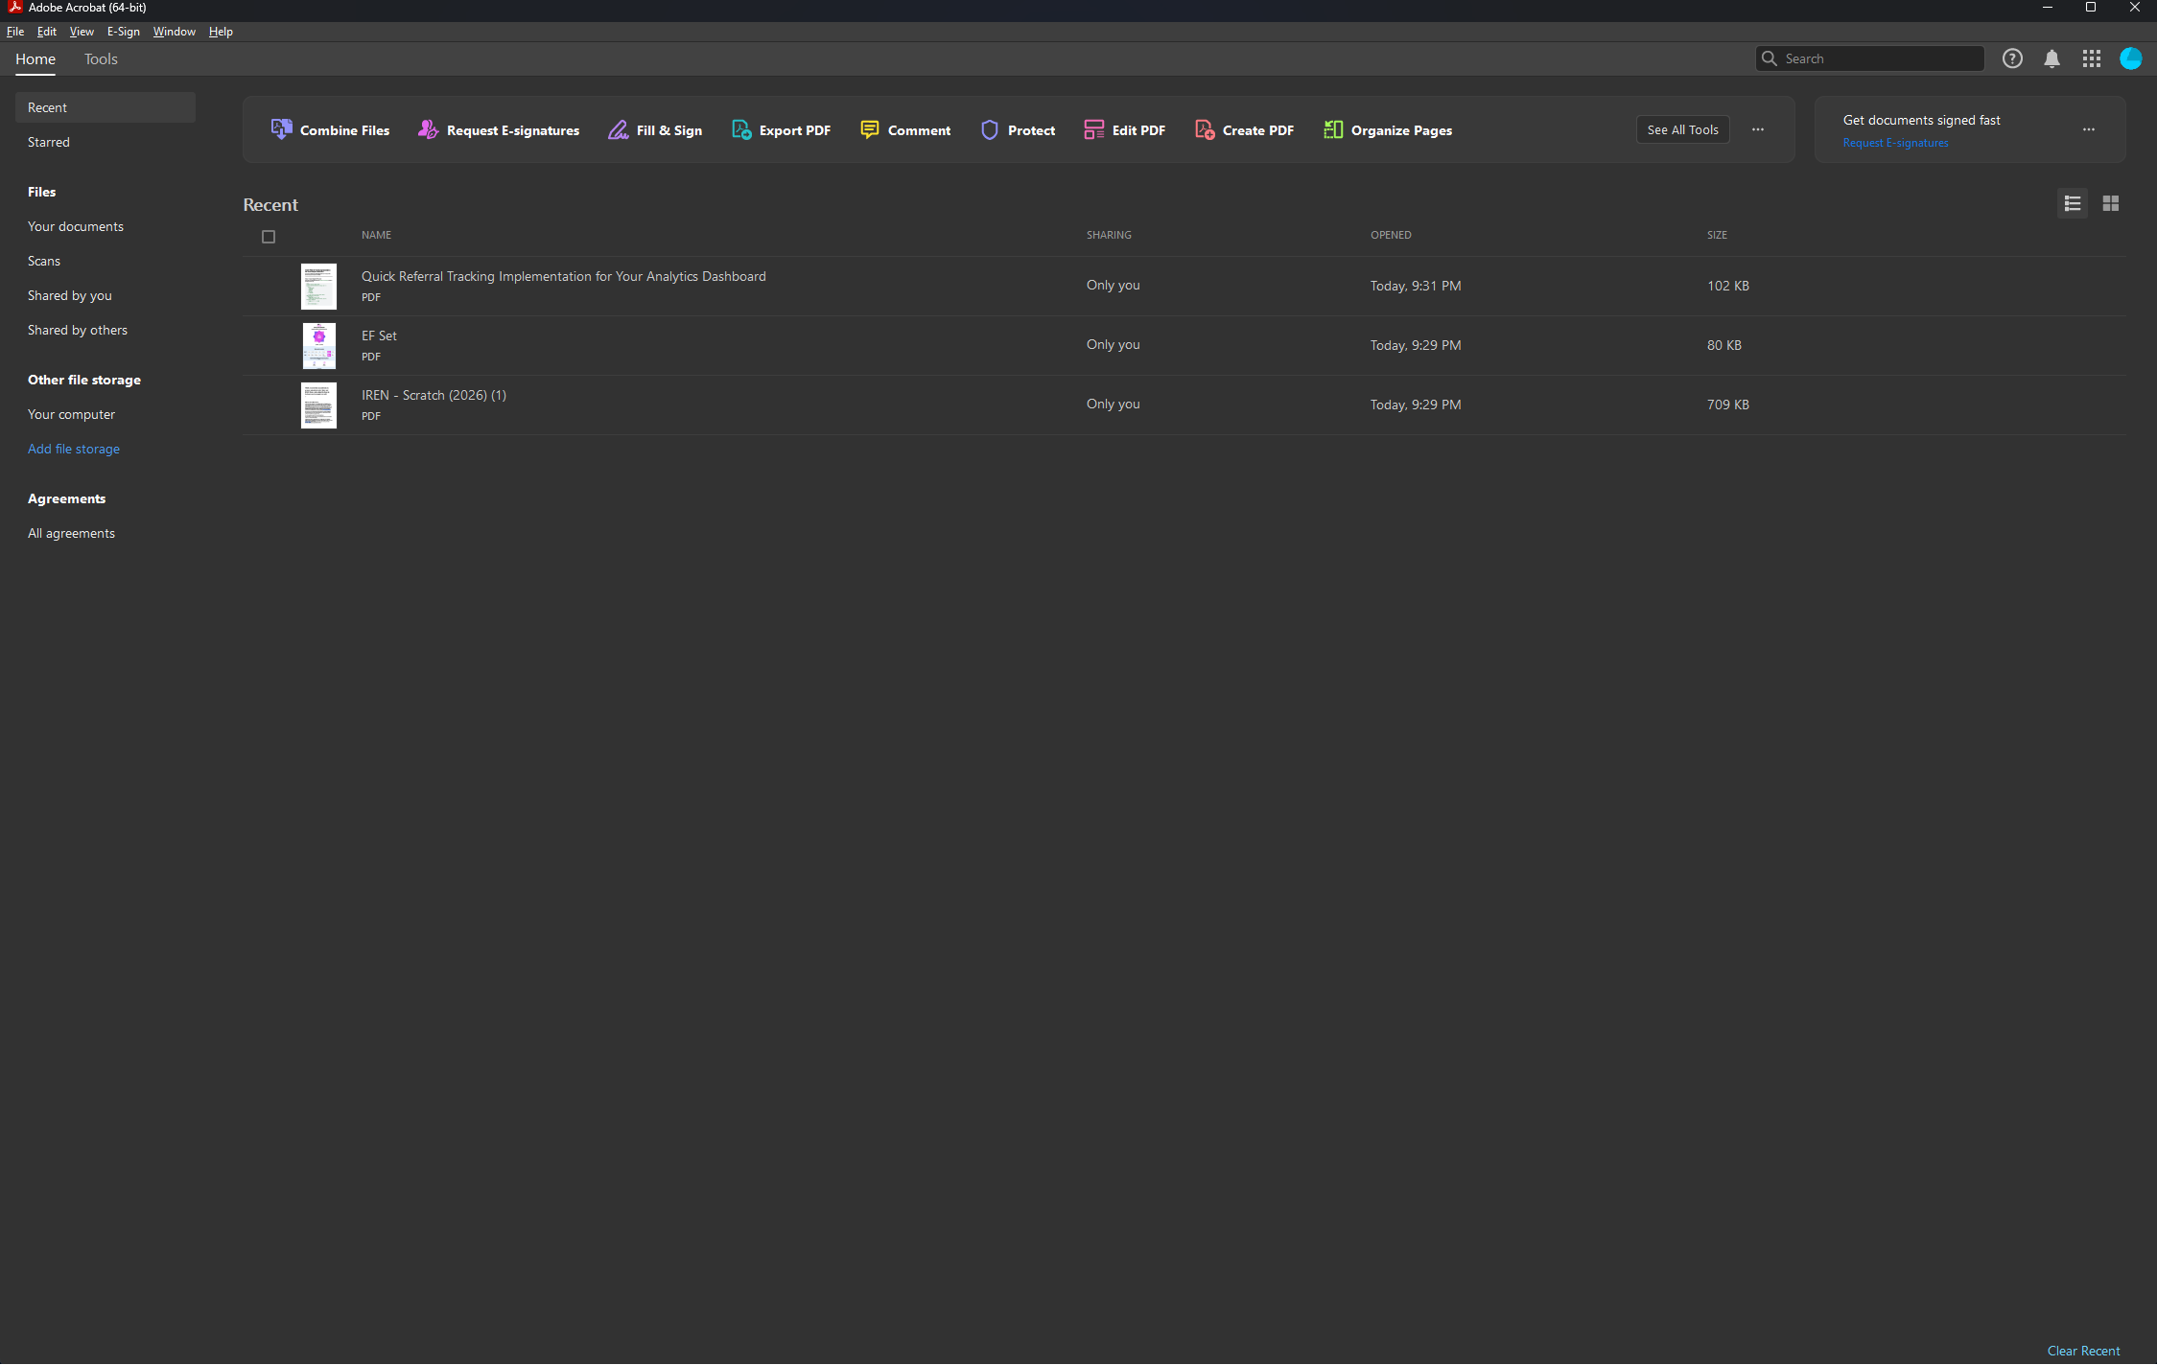Open the Organize Pages tool

pyautogui.click(x=1387, y=129)
